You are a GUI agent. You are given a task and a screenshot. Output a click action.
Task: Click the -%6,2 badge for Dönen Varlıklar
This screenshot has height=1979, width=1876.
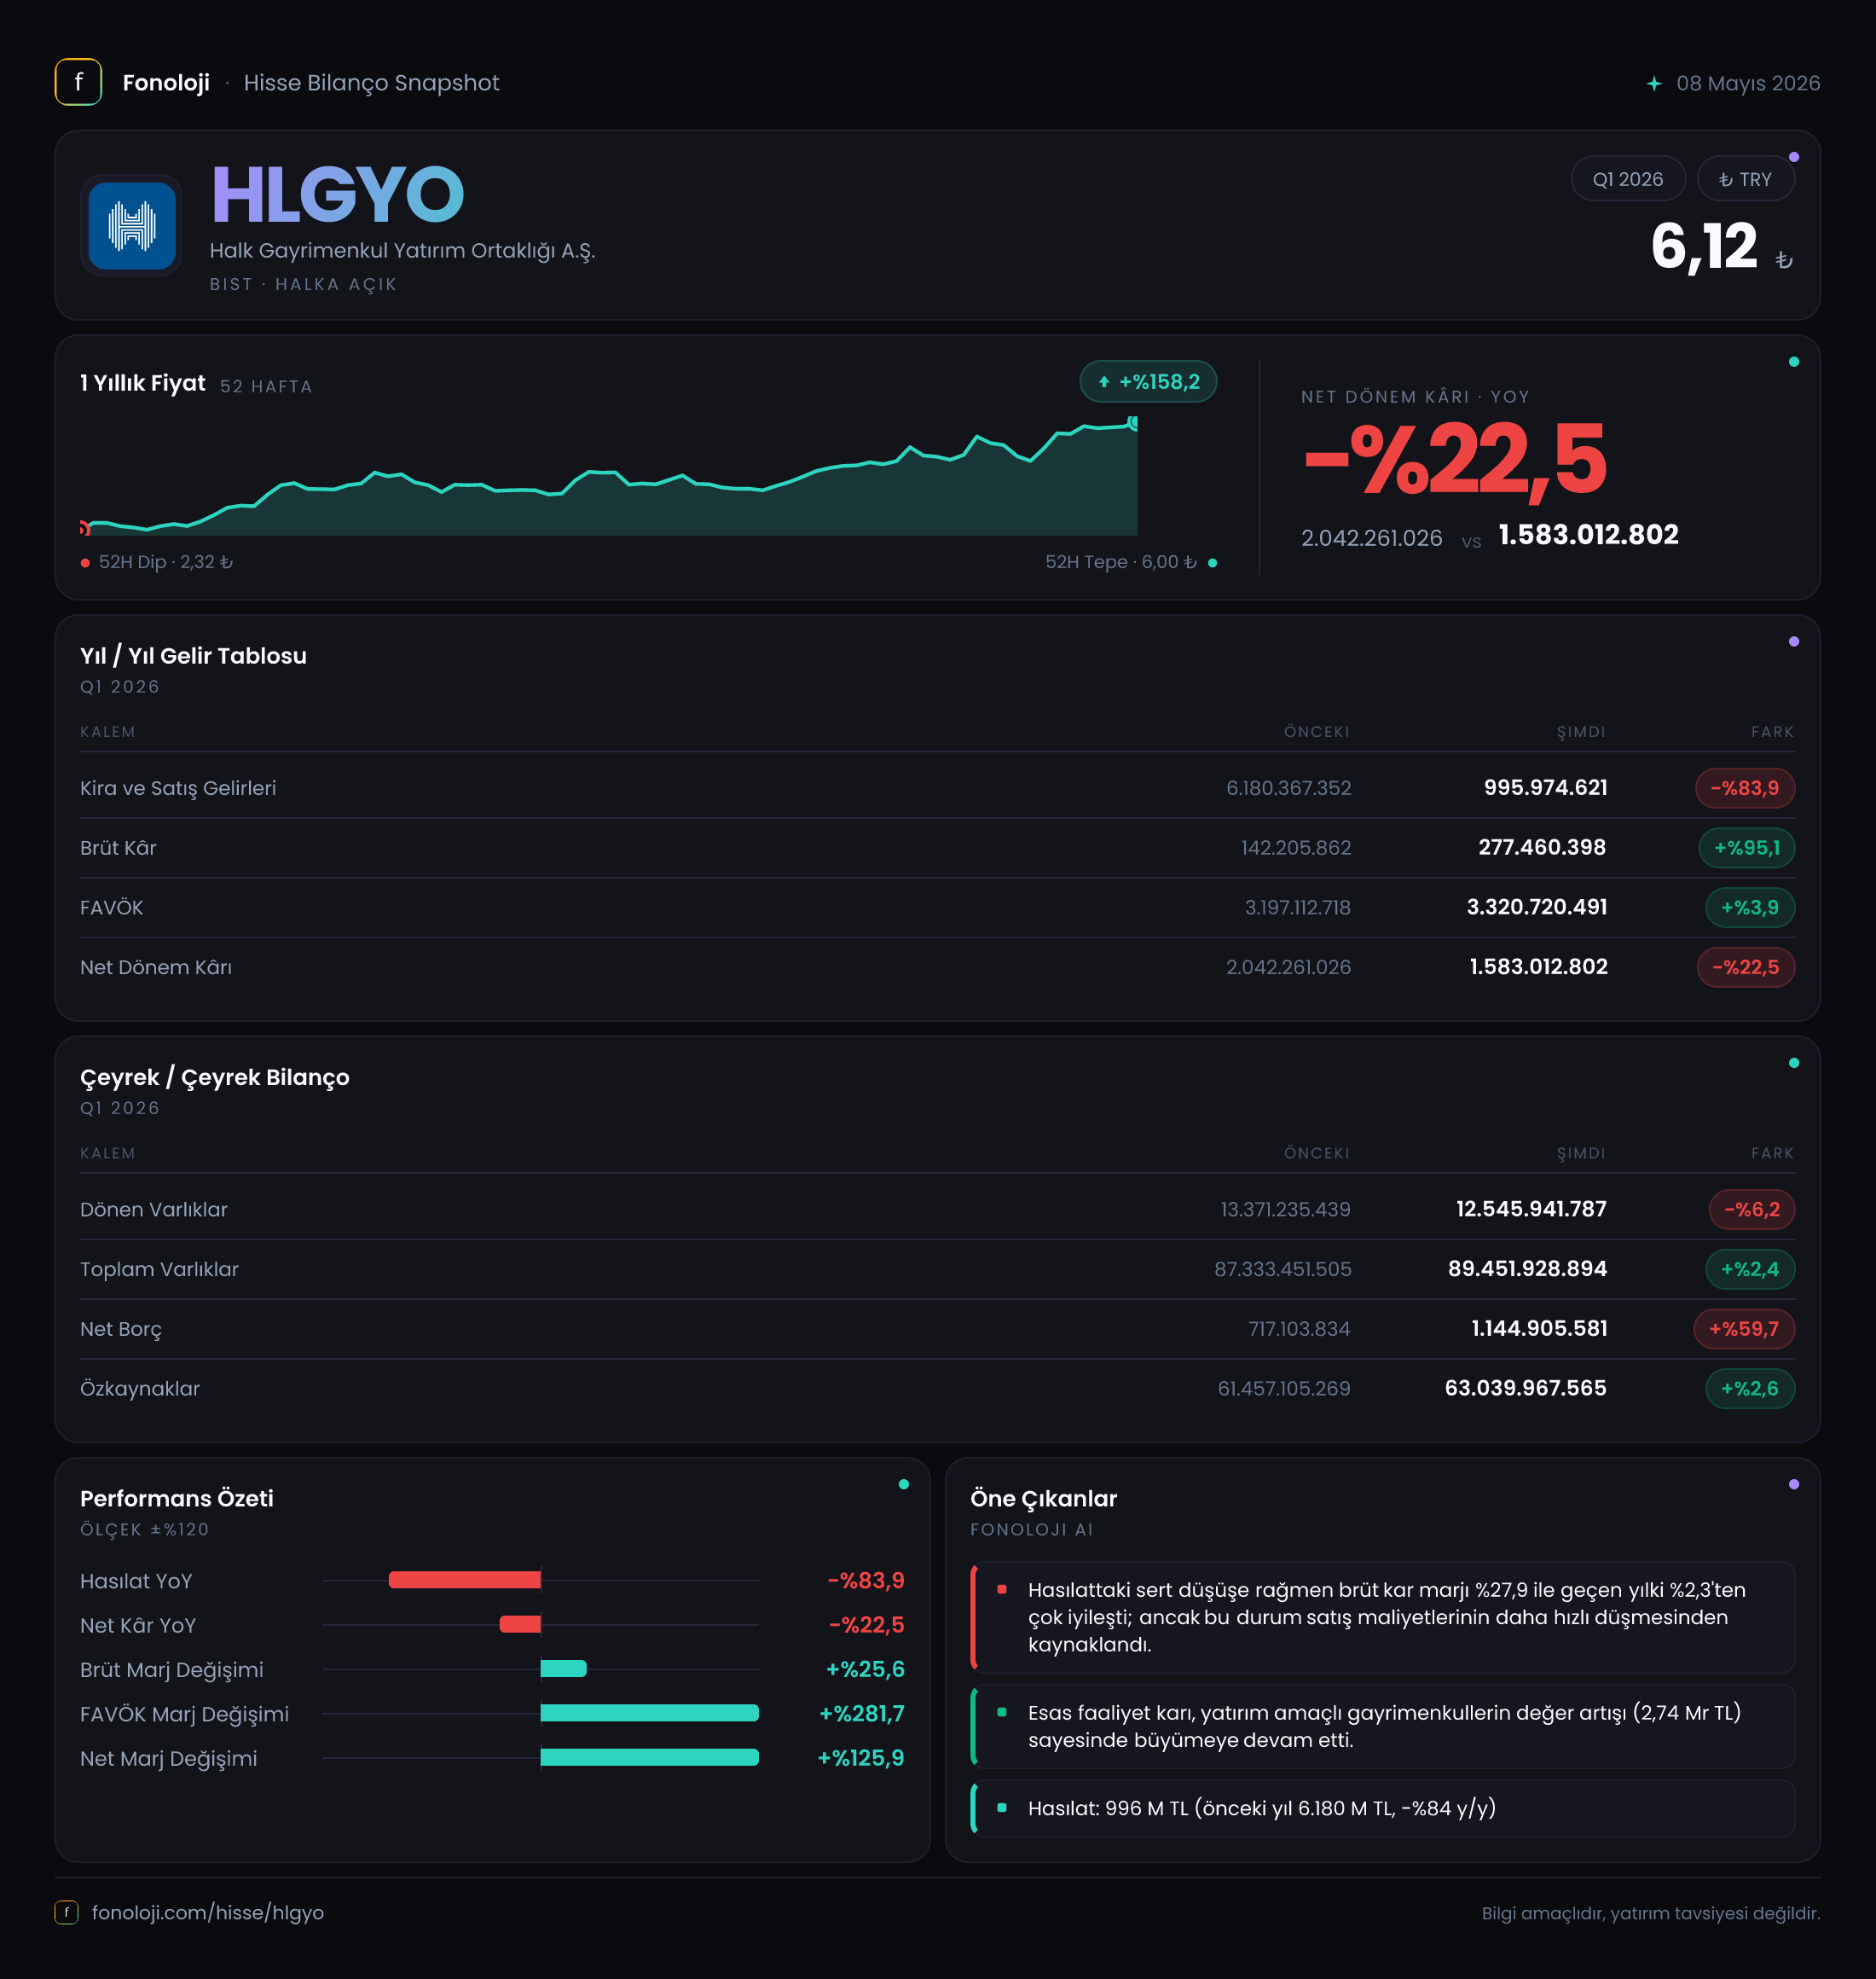click(1751, 1209)
